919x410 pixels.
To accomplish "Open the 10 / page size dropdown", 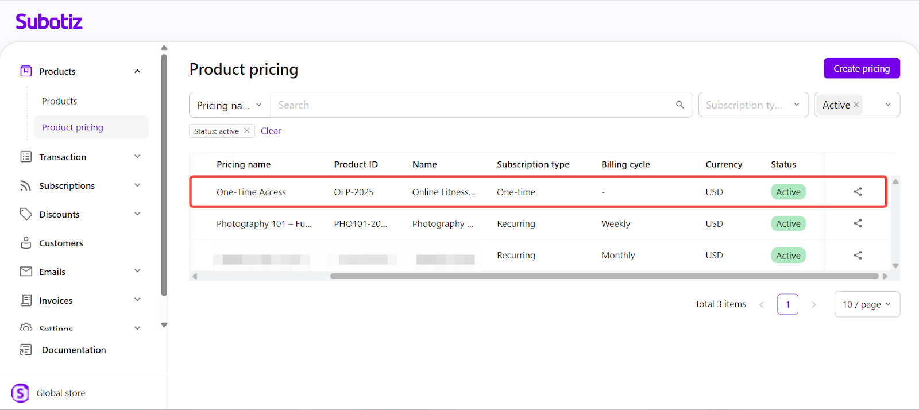I will point(867,304).
